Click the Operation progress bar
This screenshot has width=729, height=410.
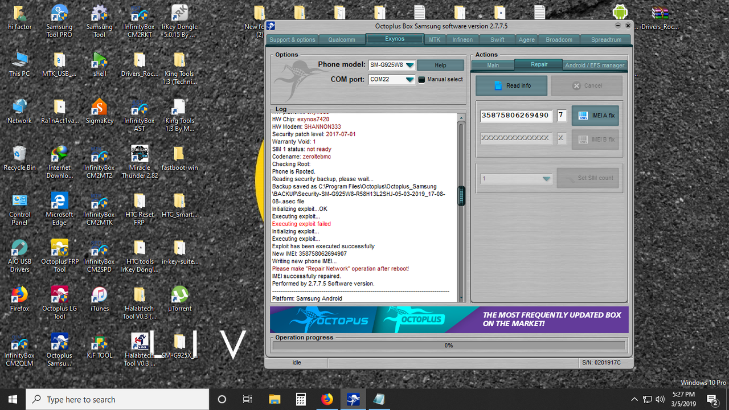point(449,345)
